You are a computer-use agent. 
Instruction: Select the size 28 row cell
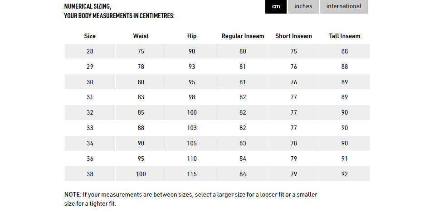click(90, 51)
